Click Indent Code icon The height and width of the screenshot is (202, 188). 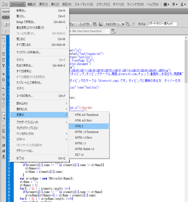(x=4, y=145)
